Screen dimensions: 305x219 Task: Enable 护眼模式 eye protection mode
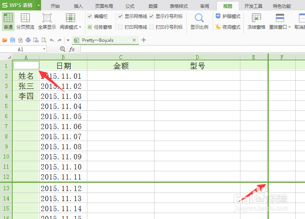pos(228,16)
